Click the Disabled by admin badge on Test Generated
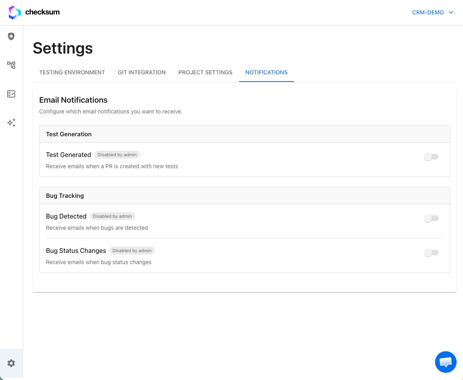The image size is (463, 380). coord(117,155)
